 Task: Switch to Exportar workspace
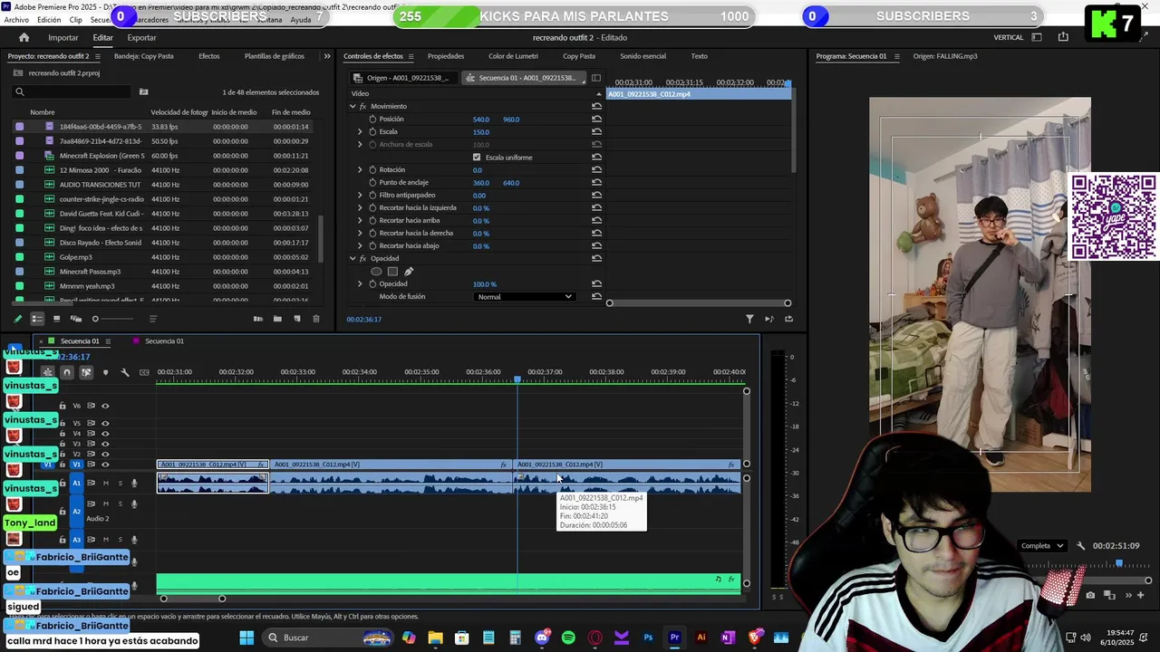coord(141,37)
